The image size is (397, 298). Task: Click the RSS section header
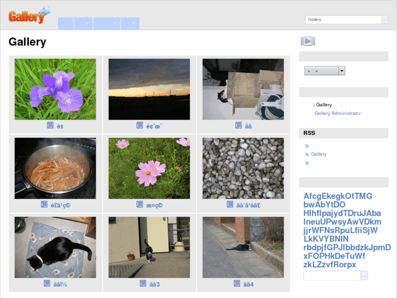343,133
